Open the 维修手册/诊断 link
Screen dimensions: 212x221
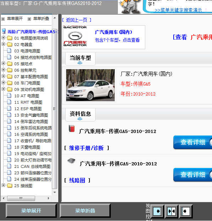(86, 148)
